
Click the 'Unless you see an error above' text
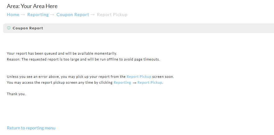(x=66, y=77)
